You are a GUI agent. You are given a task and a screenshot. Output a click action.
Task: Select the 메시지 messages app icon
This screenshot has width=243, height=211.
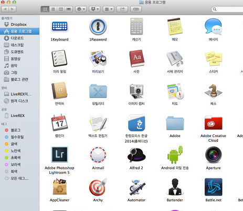click(213, 27)
